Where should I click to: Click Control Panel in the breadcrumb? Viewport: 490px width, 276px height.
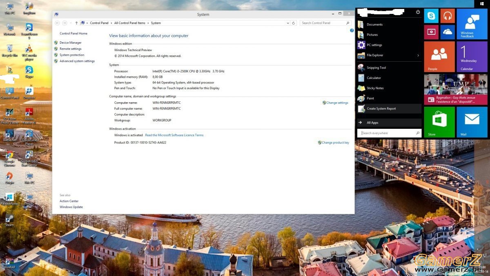pyautogui.click(x=99, y=23)
